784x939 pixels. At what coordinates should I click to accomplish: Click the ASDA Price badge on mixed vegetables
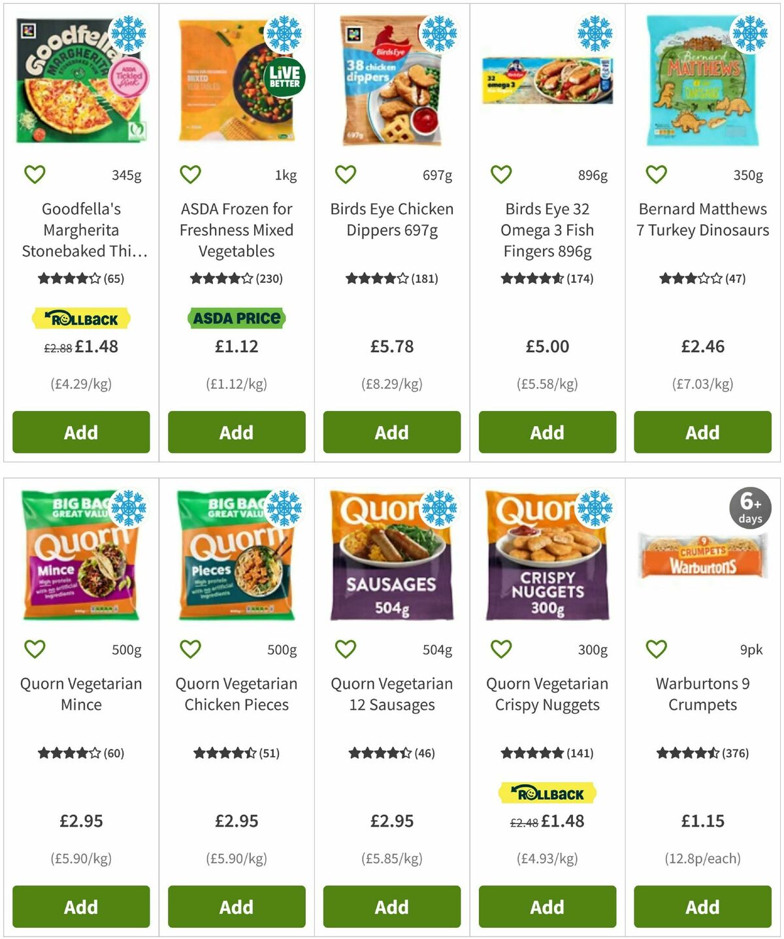coord(236,317)
